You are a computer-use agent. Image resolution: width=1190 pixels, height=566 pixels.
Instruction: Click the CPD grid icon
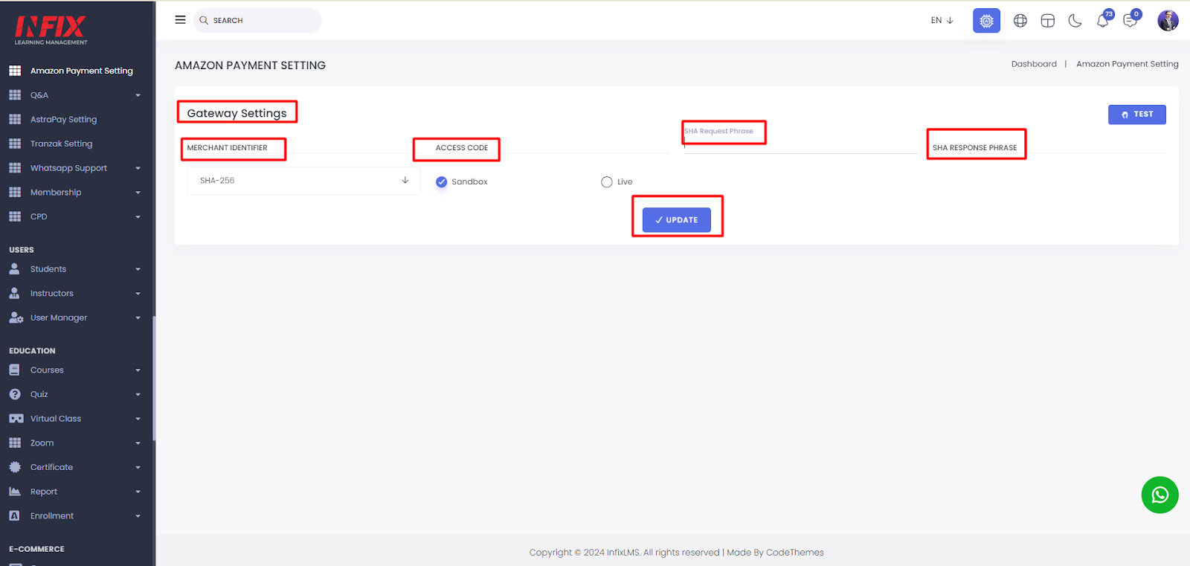coord(14,216)
